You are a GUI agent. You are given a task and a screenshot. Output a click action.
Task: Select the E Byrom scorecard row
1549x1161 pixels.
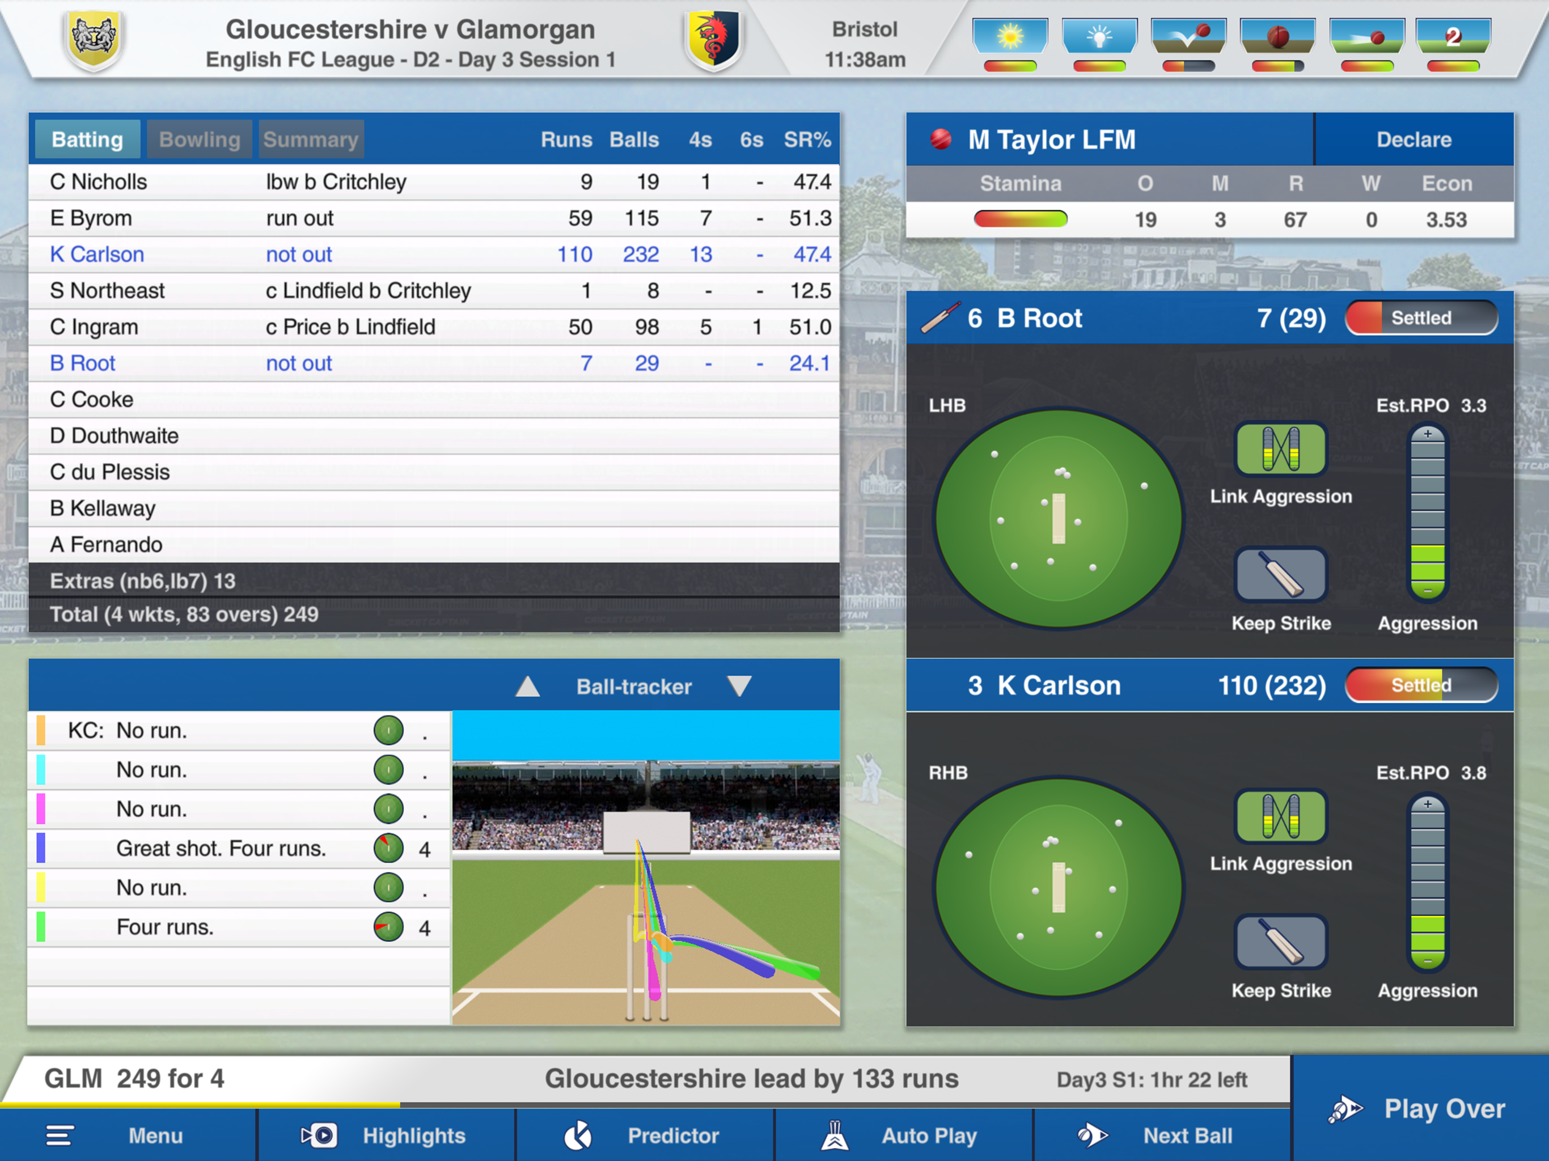[434, 218]
